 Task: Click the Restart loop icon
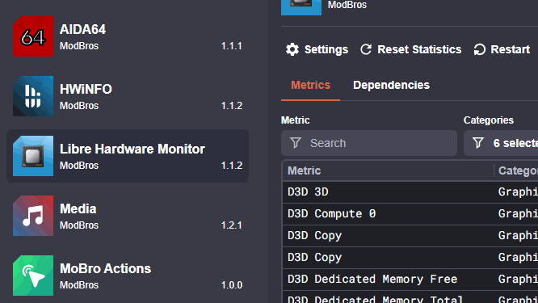pos(479,49)
